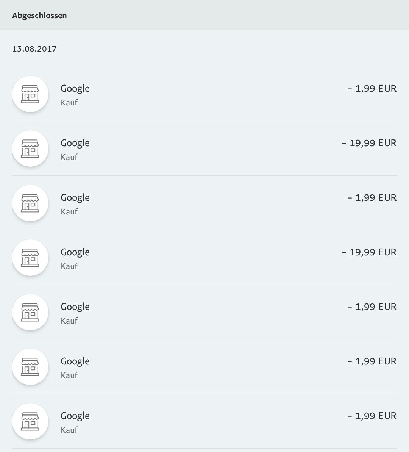Viewport: 409px width, 452px height.
Task: Open the first Google transaction by its name
Action: [75, 89]
